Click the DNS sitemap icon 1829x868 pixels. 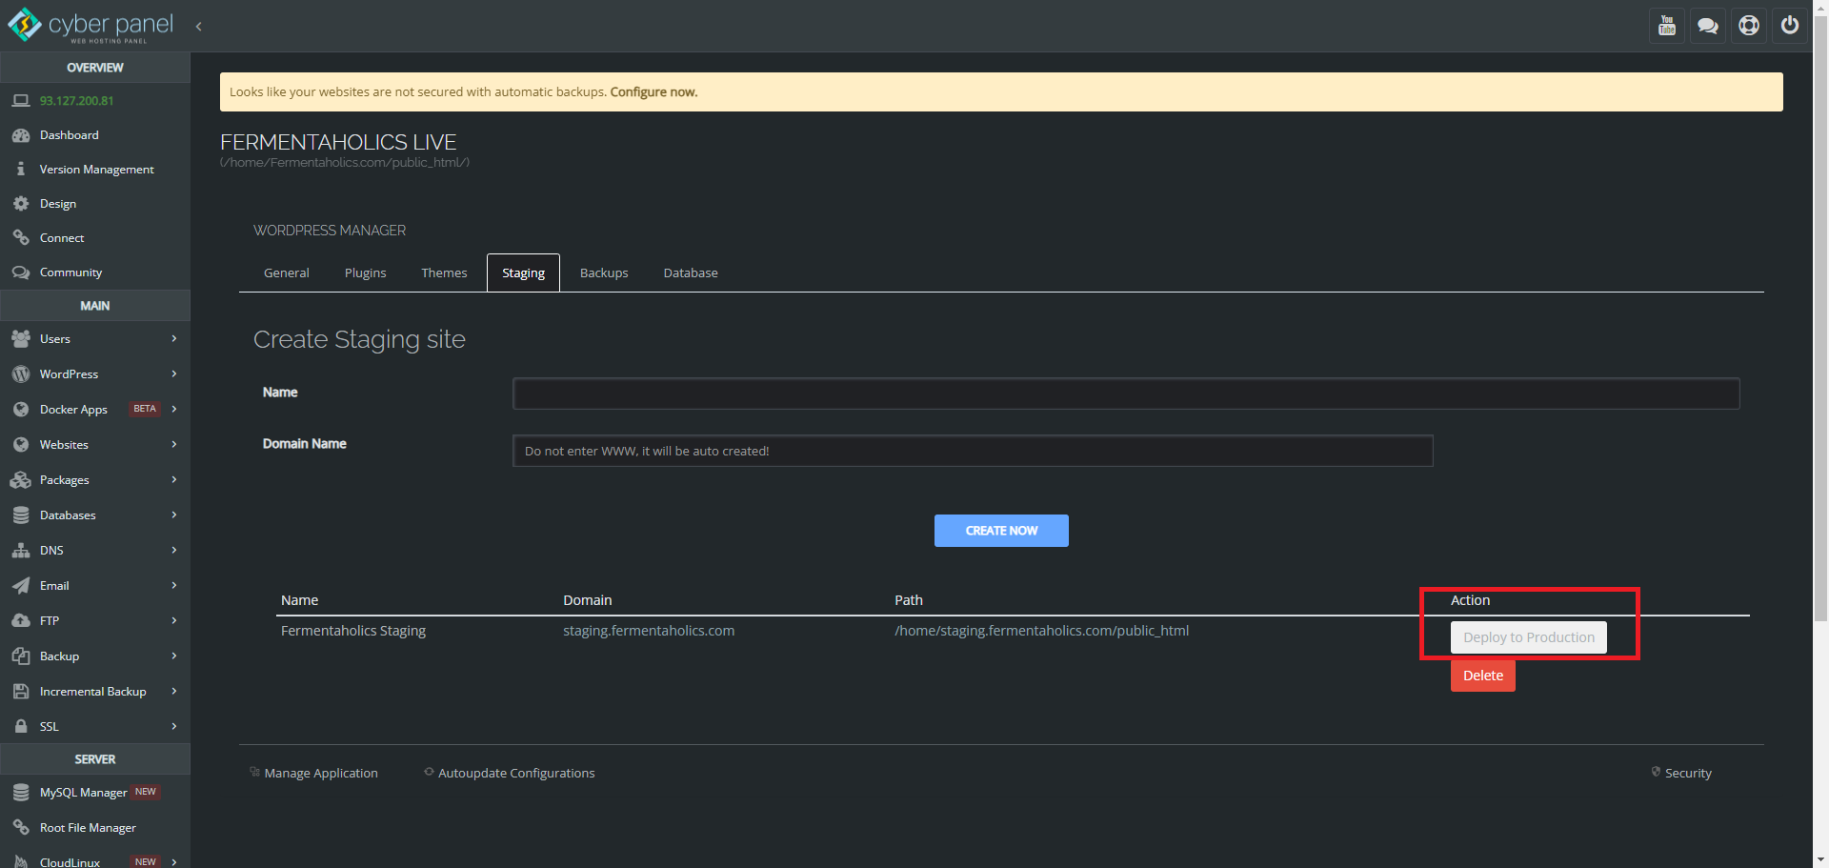click(x=21, y=550)
